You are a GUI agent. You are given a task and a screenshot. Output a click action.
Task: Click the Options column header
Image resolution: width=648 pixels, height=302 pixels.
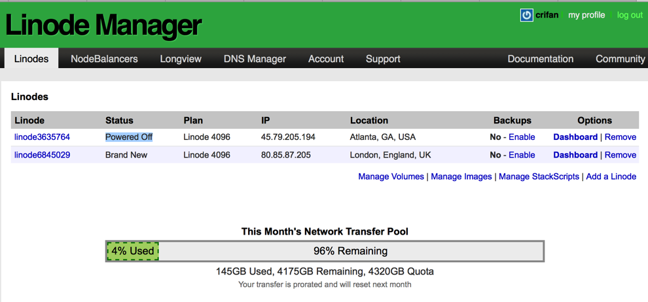pyautogui.click(x=595, y=120)
